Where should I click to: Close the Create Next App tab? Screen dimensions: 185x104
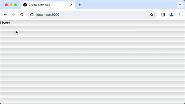point(71,5)
